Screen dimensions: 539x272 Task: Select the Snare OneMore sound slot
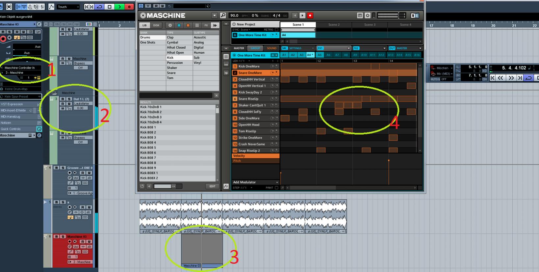(256, 73)
